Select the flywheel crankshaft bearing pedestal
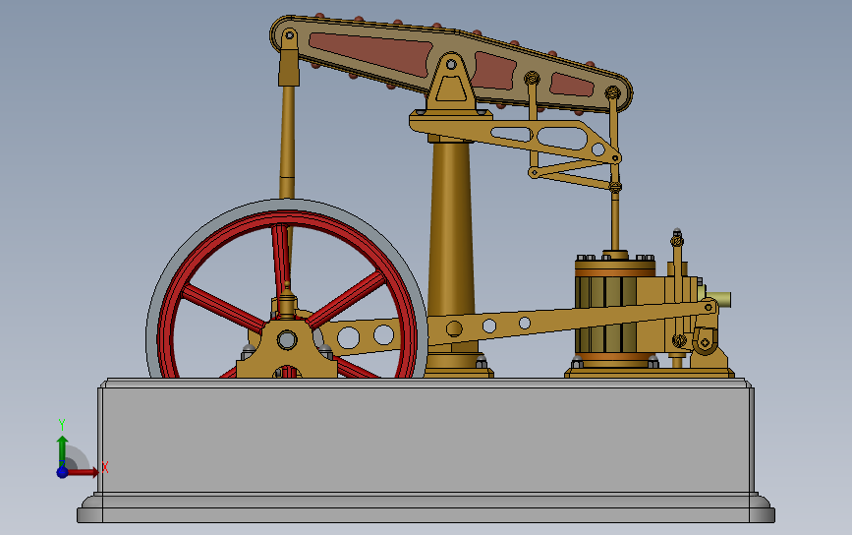This screenshot has width=852, height=535. tap(287, 351)
